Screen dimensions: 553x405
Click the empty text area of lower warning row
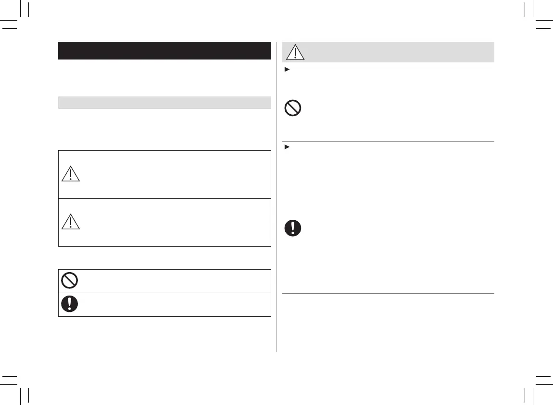[x=173, y=222]
